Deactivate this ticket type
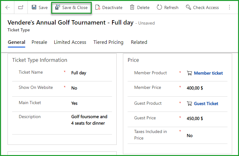The image size is (239, 156). pos(109,7)
